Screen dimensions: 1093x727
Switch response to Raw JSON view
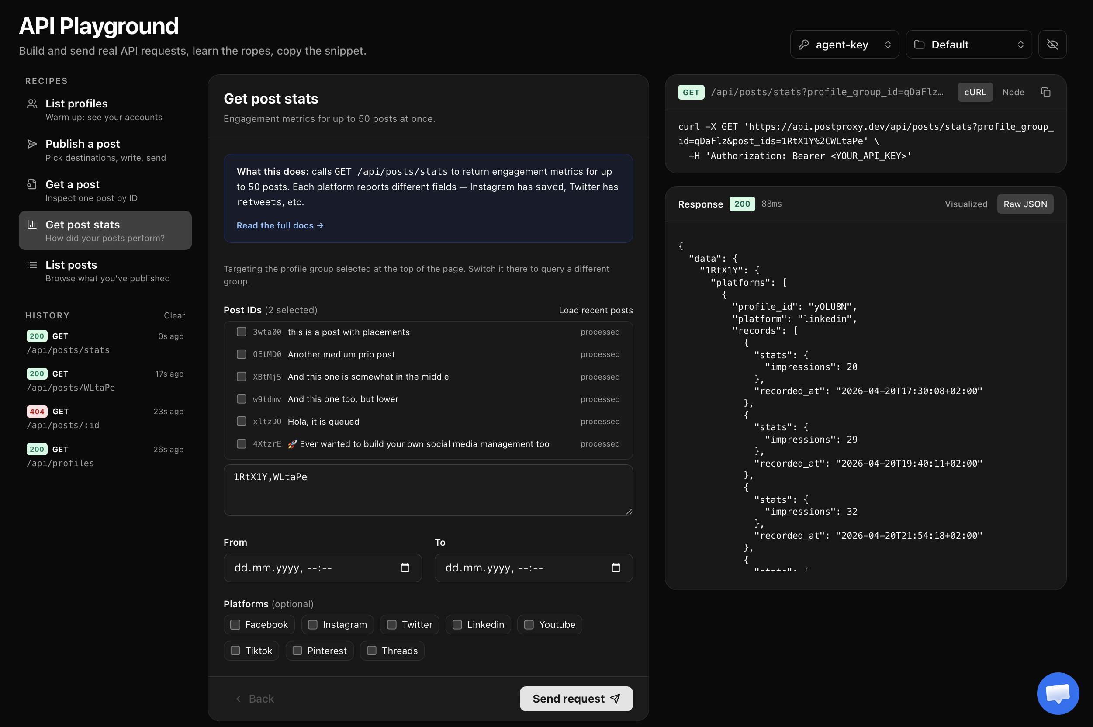point(1025,204)
